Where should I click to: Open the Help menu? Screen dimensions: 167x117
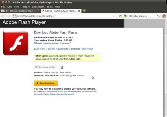click(x=57, y=7)
